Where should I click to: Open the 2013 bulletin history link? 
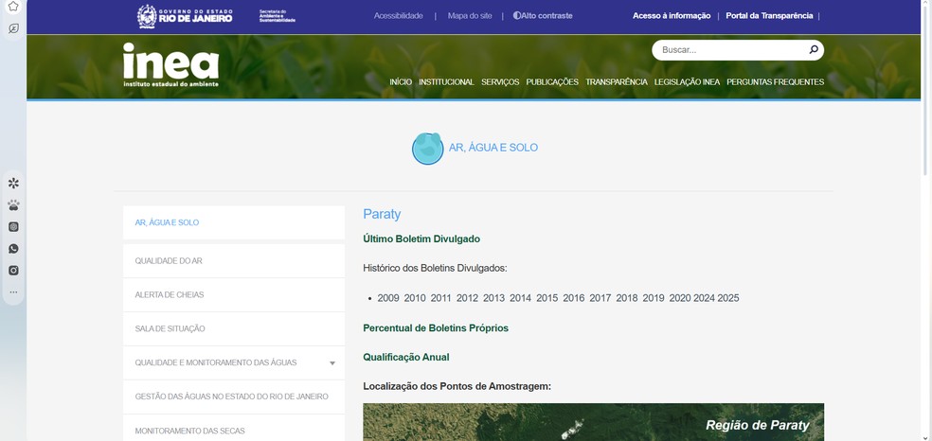(x=493, y=298)
